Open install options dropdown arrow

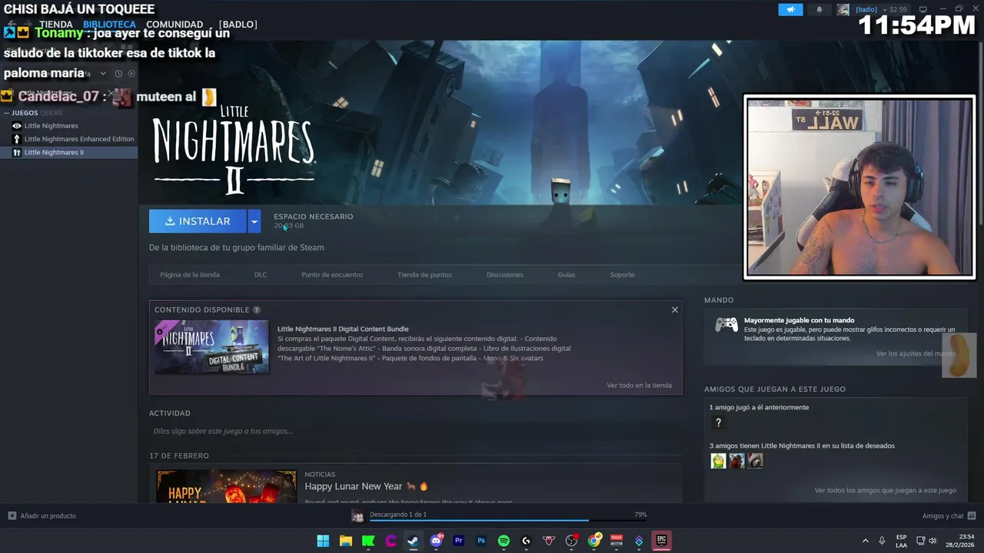254,221
